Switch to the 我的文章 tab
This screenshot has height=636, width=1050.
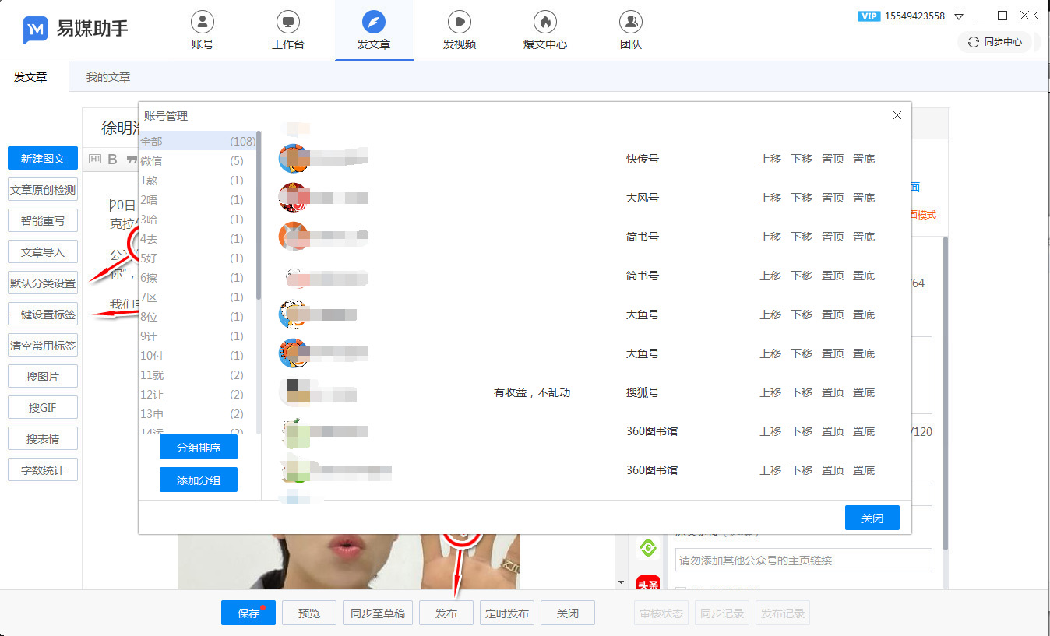click(x=108, y=77)
